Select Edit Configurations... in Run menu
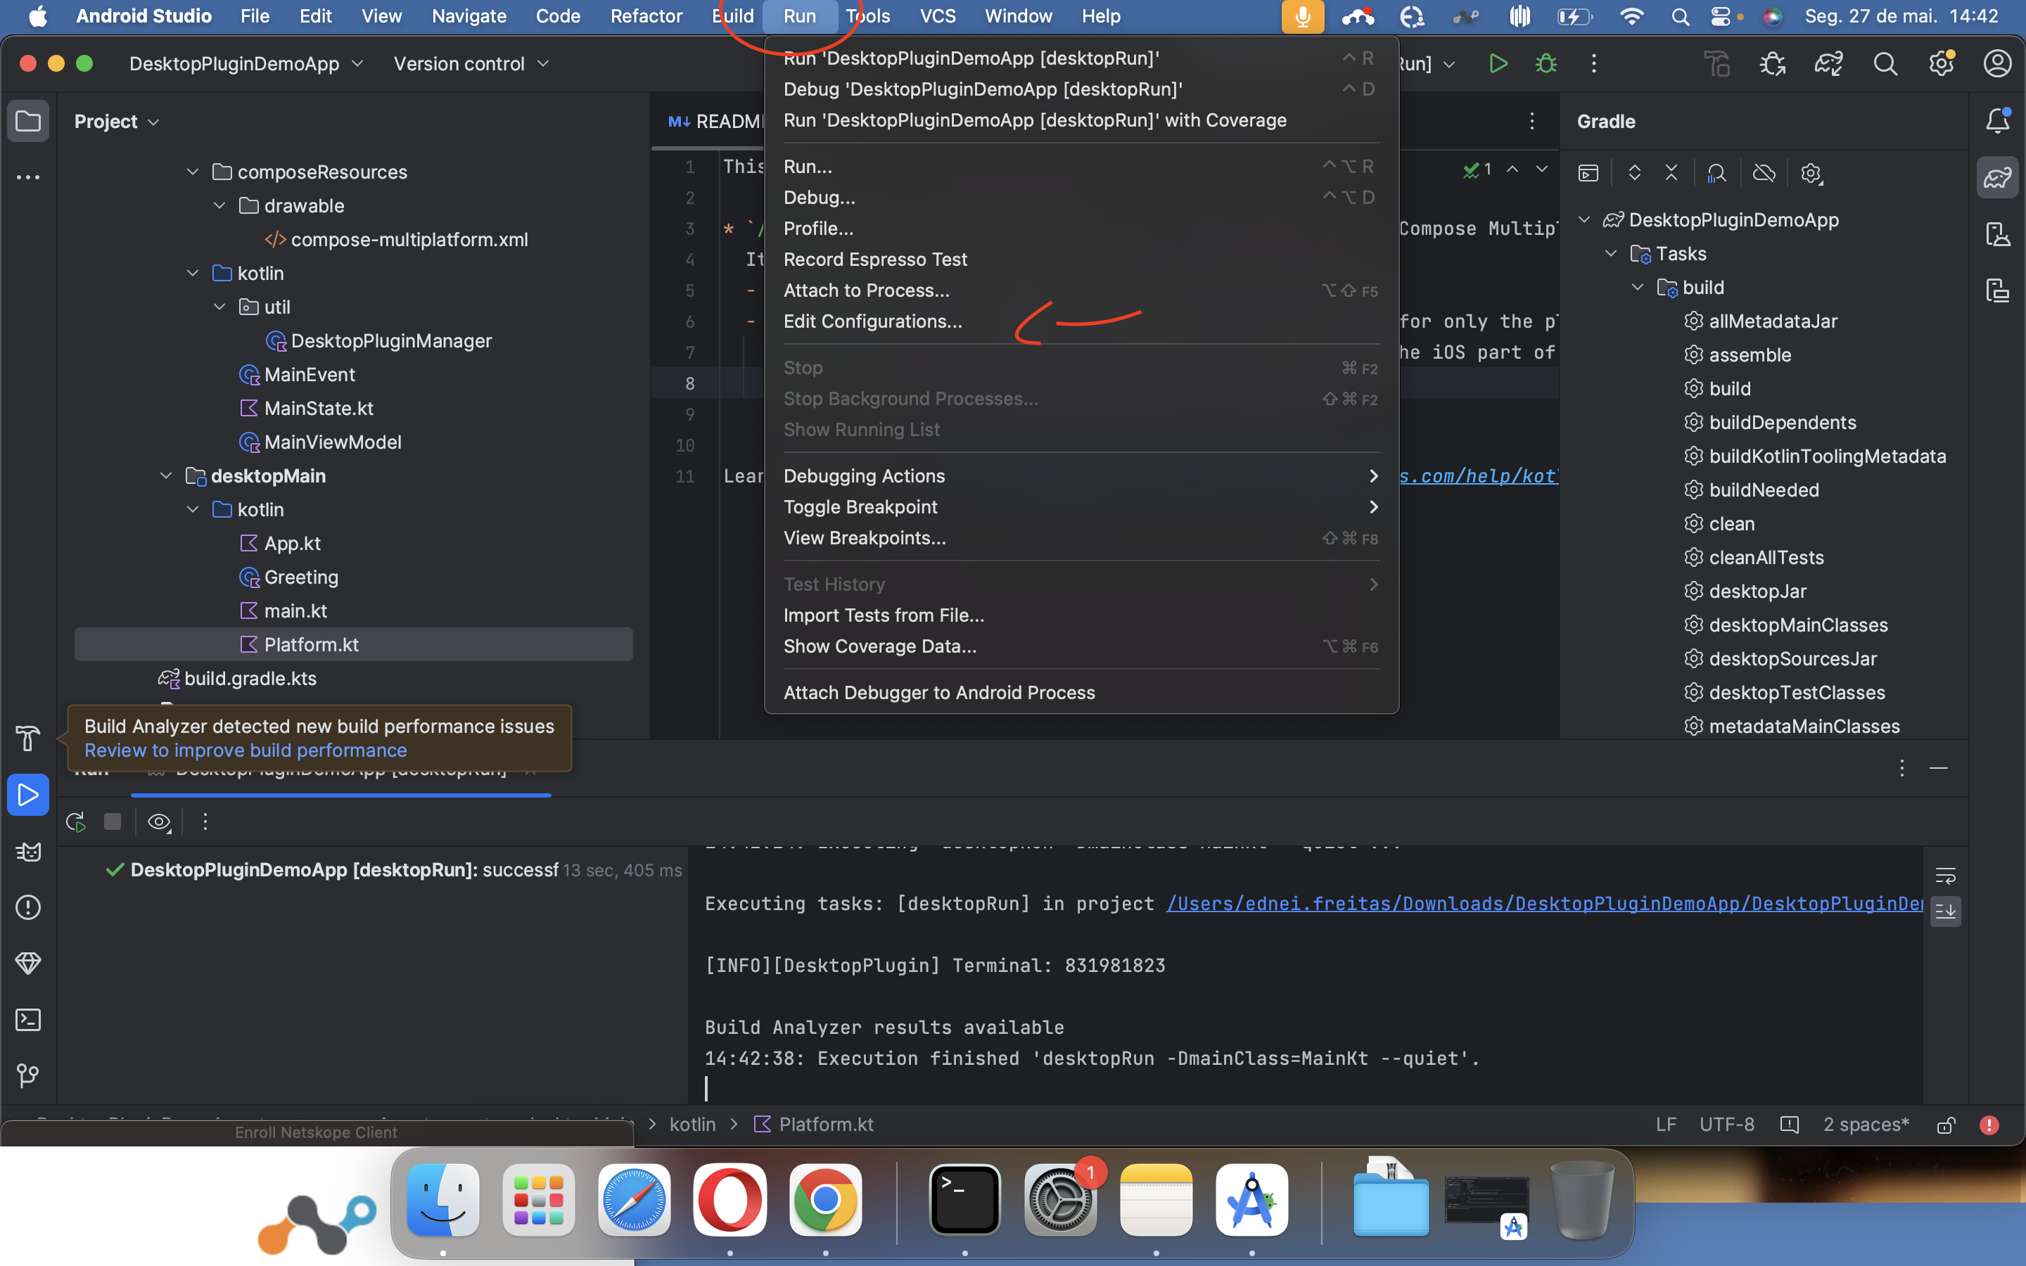 1081,321
